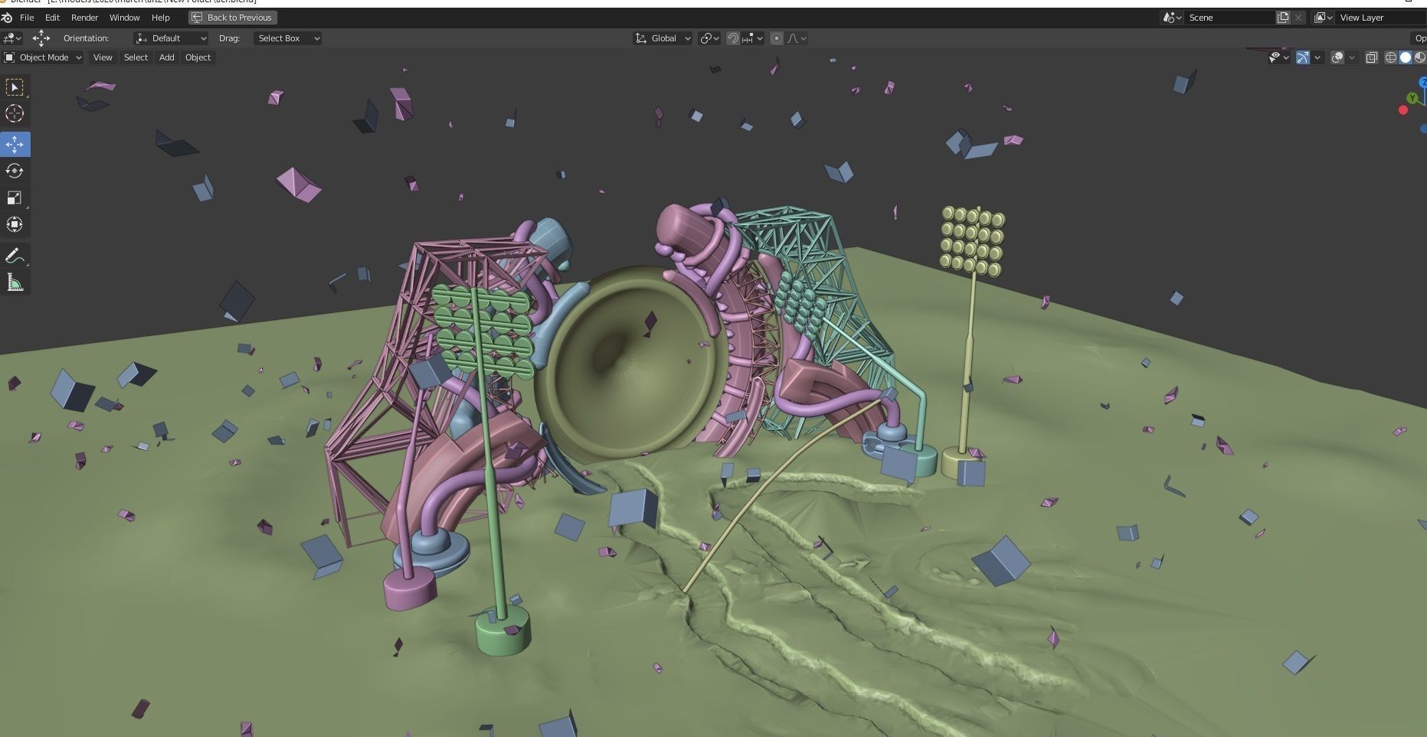Select the Annotate tool
1427x737 pixels.
tap(15, 256)
